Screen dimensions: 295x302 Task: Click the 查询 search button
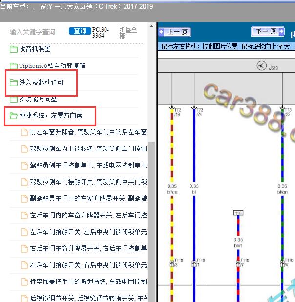80,31
